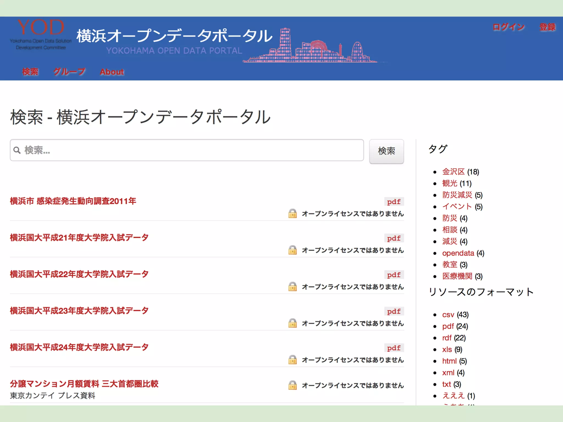Click 東京カンテイ プレス資料 description text
This screenshot has height=422, width=563.
click(53, 395)
